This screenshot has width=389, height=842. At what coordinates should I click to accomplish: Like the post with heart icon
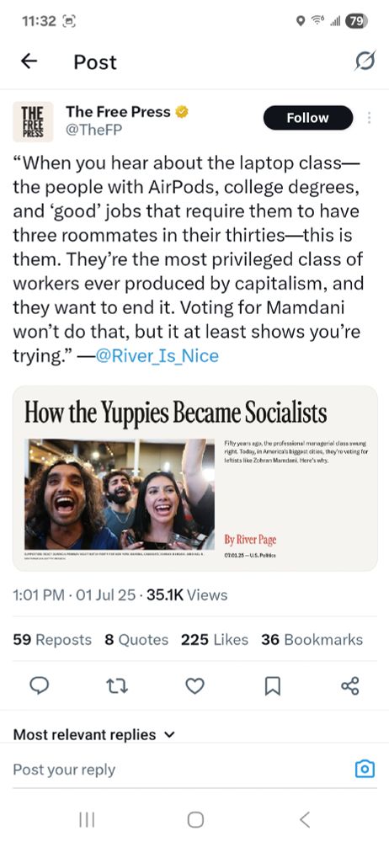tap(195, 685)
